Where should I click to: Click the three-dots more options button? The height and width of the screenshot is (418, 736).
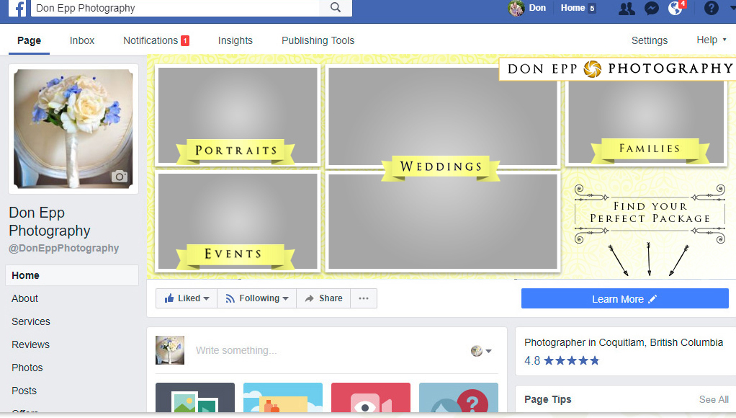click(x=364, y=298)
